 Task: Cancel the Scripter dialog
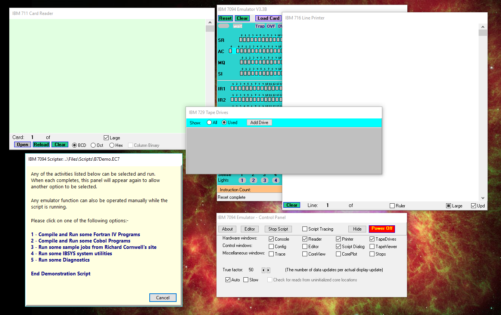coord(163,298)
